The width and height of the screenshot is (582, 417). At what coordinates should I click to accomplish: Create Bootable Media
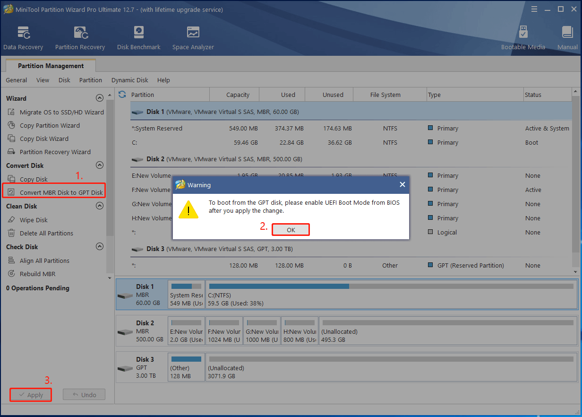point(523,38)
